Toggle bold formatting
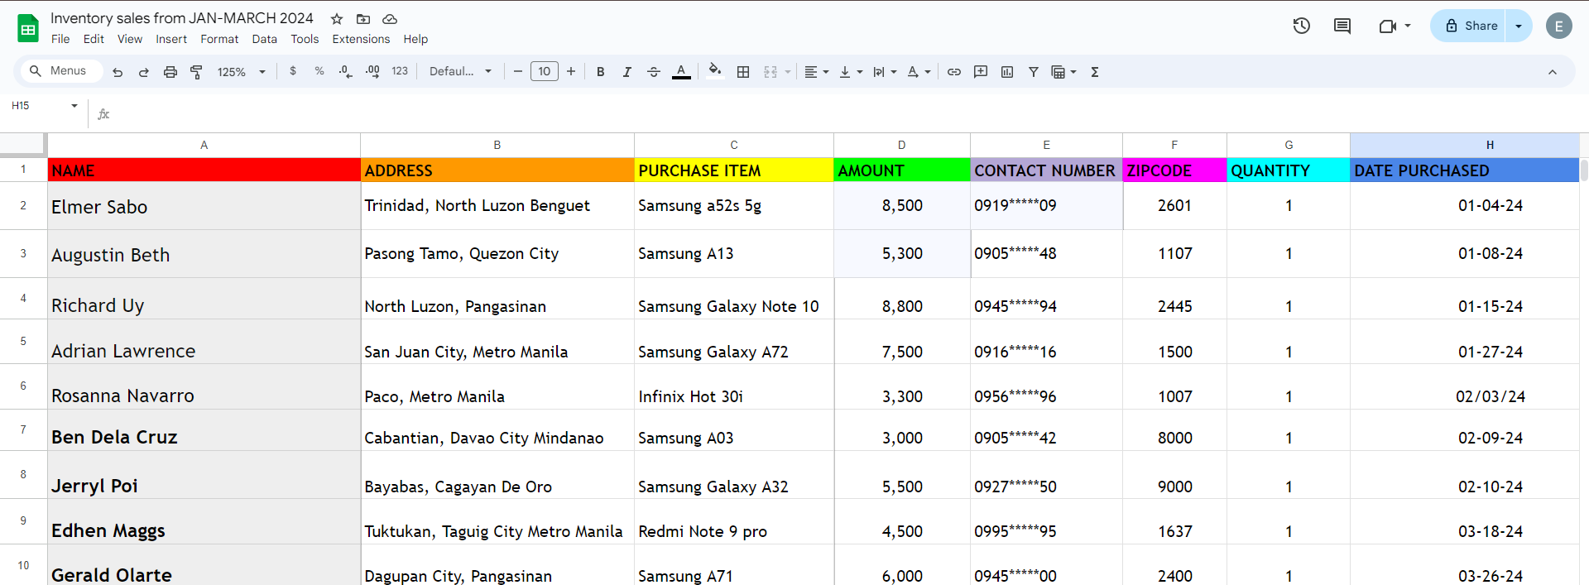Viewport: 1589px width, 585px height. coord(601,72)
